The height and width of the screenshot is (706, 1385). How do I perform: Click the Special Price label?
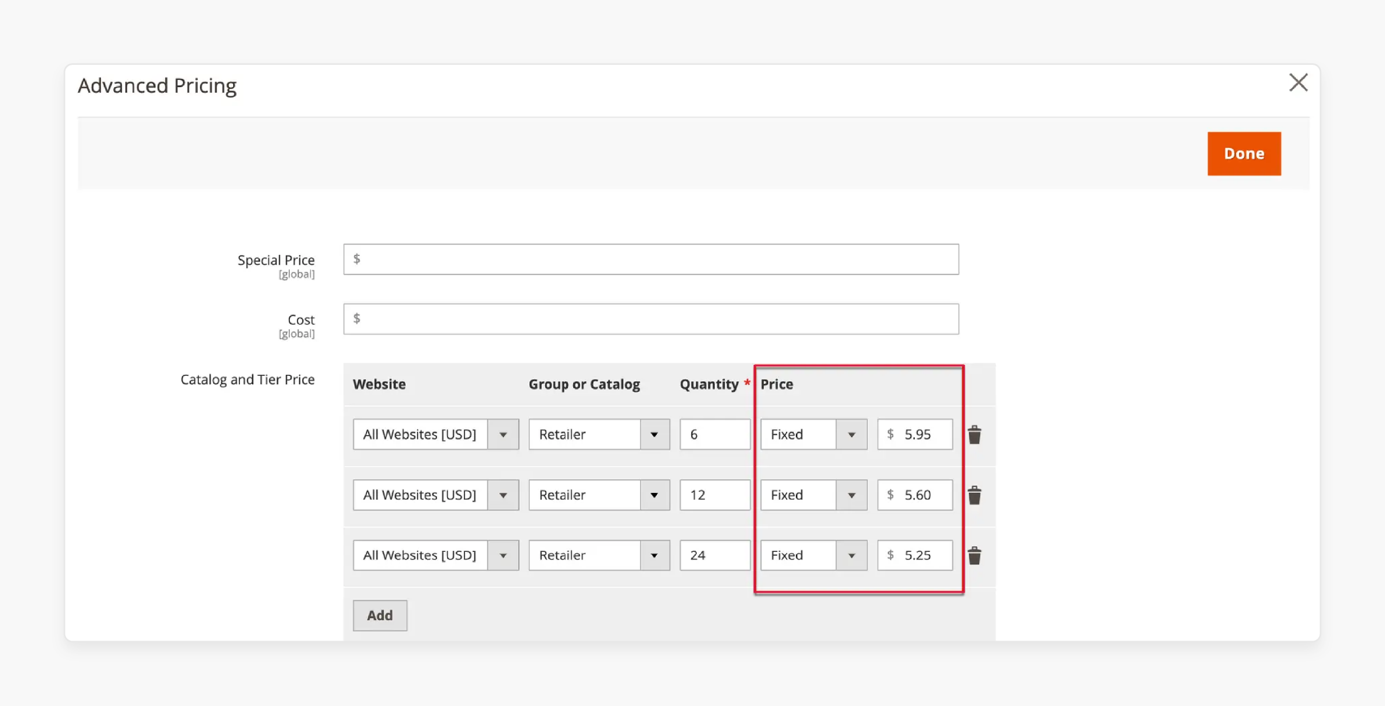(276, 260)
